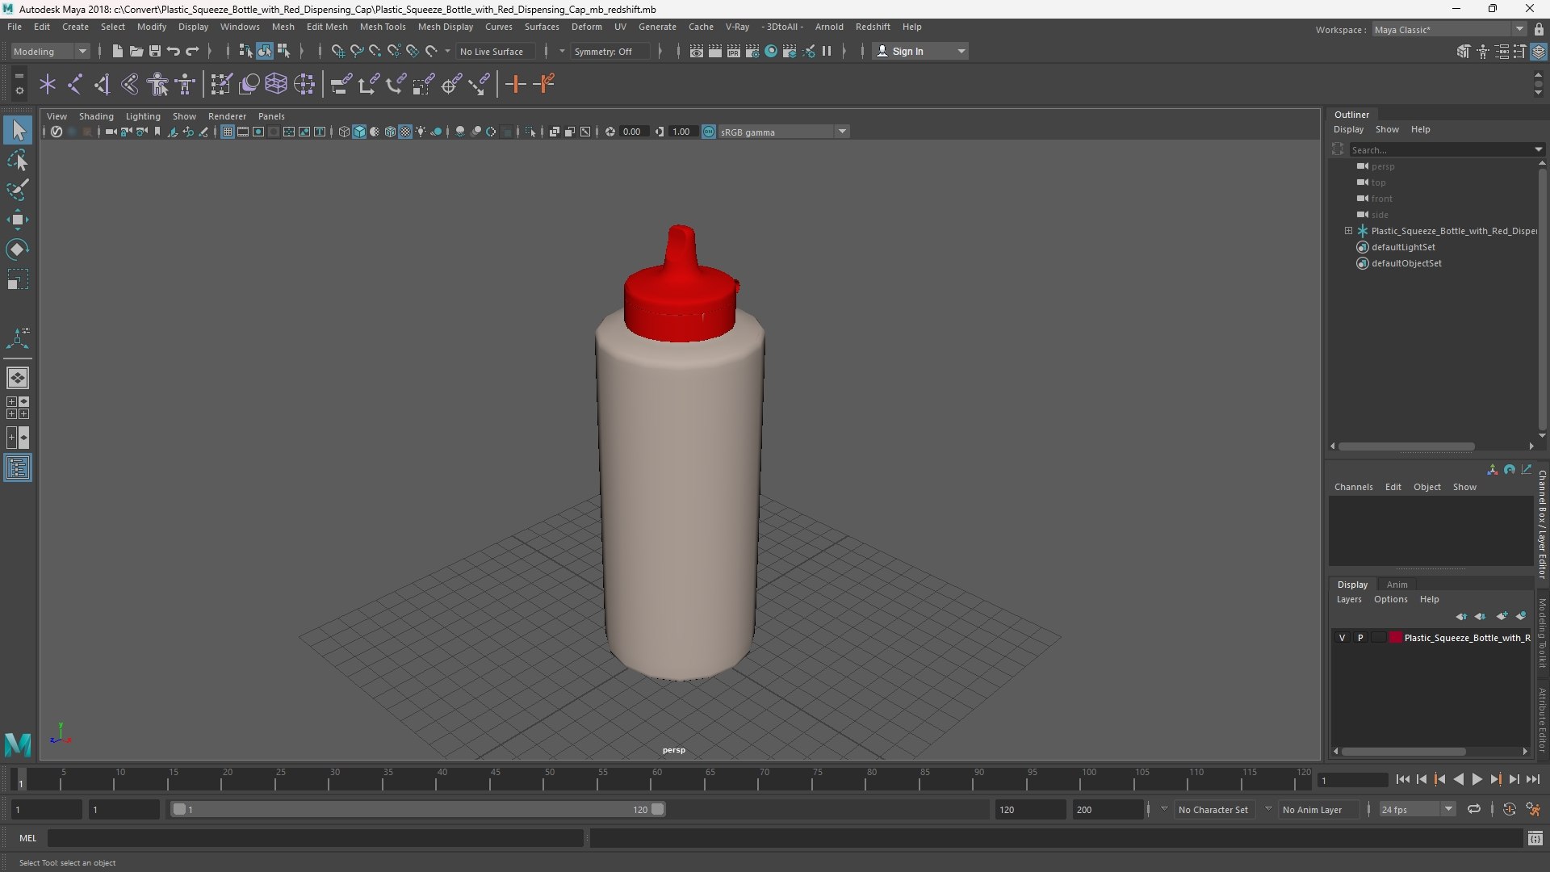Toggle sRGB gamma color management button
1550x872 pixels.
[x=709, y=132]
